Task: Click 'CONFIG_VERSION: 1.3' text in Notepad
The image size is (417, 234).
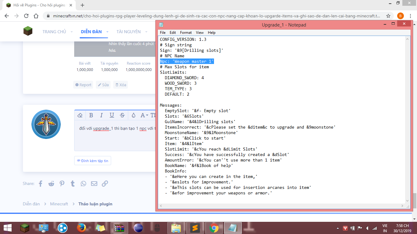Action: point(183,39)
